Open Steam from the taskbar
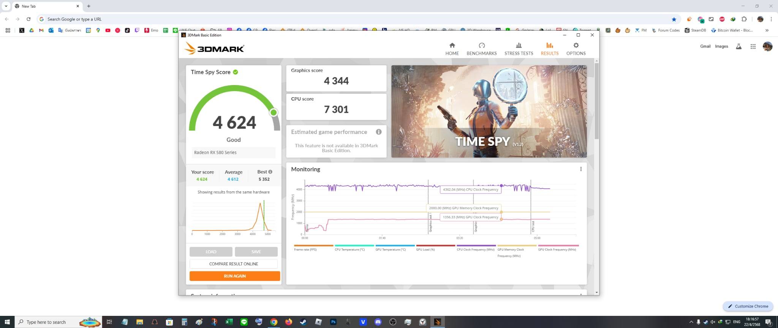This screenshot has width=778, height=328. click(x=303, y=322)
